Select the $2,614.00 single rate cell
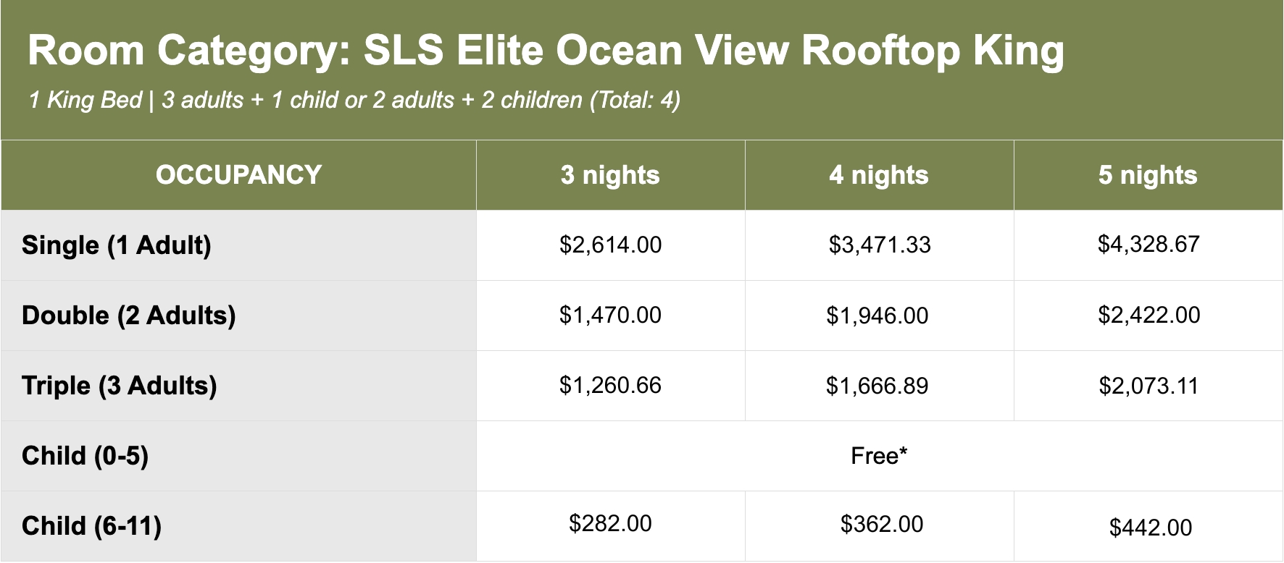The width and height of the screenshot is (1284, 563). pyautogui.click(x=610, y=245)
